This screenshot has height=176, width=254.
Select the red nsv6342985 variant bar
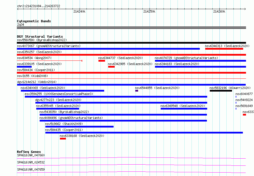111,67
